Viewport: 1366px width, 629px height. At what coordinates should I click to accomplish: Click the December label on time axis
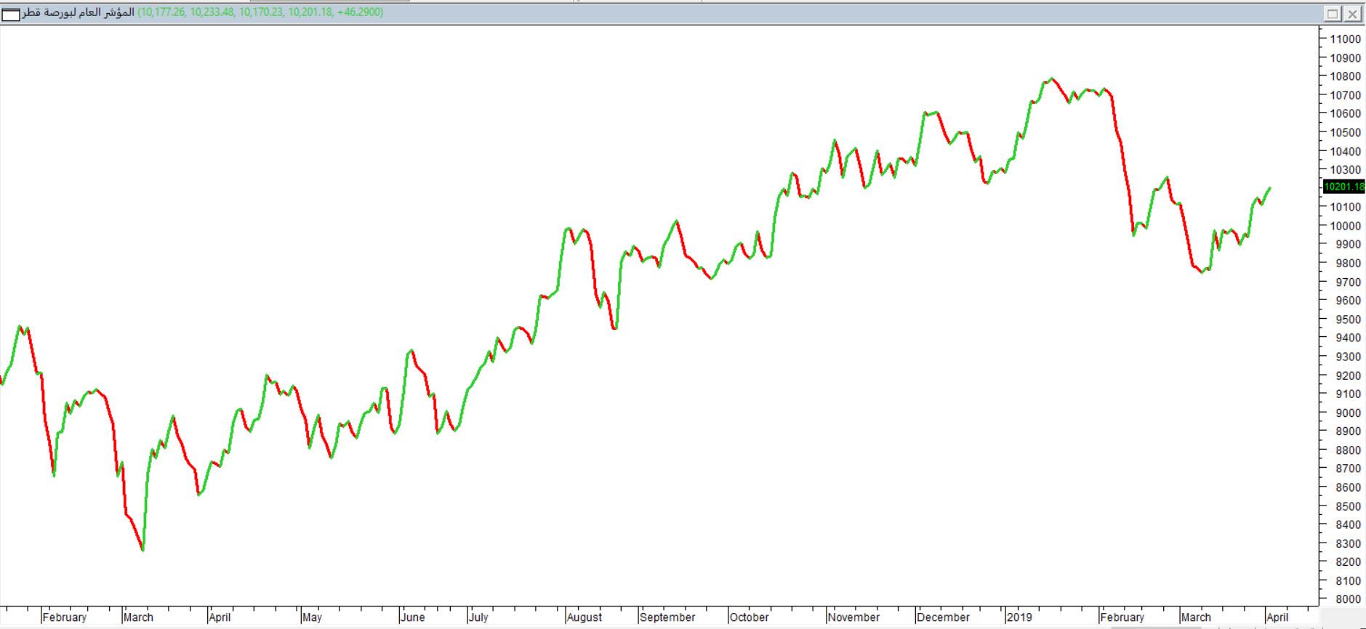(944, 617)
